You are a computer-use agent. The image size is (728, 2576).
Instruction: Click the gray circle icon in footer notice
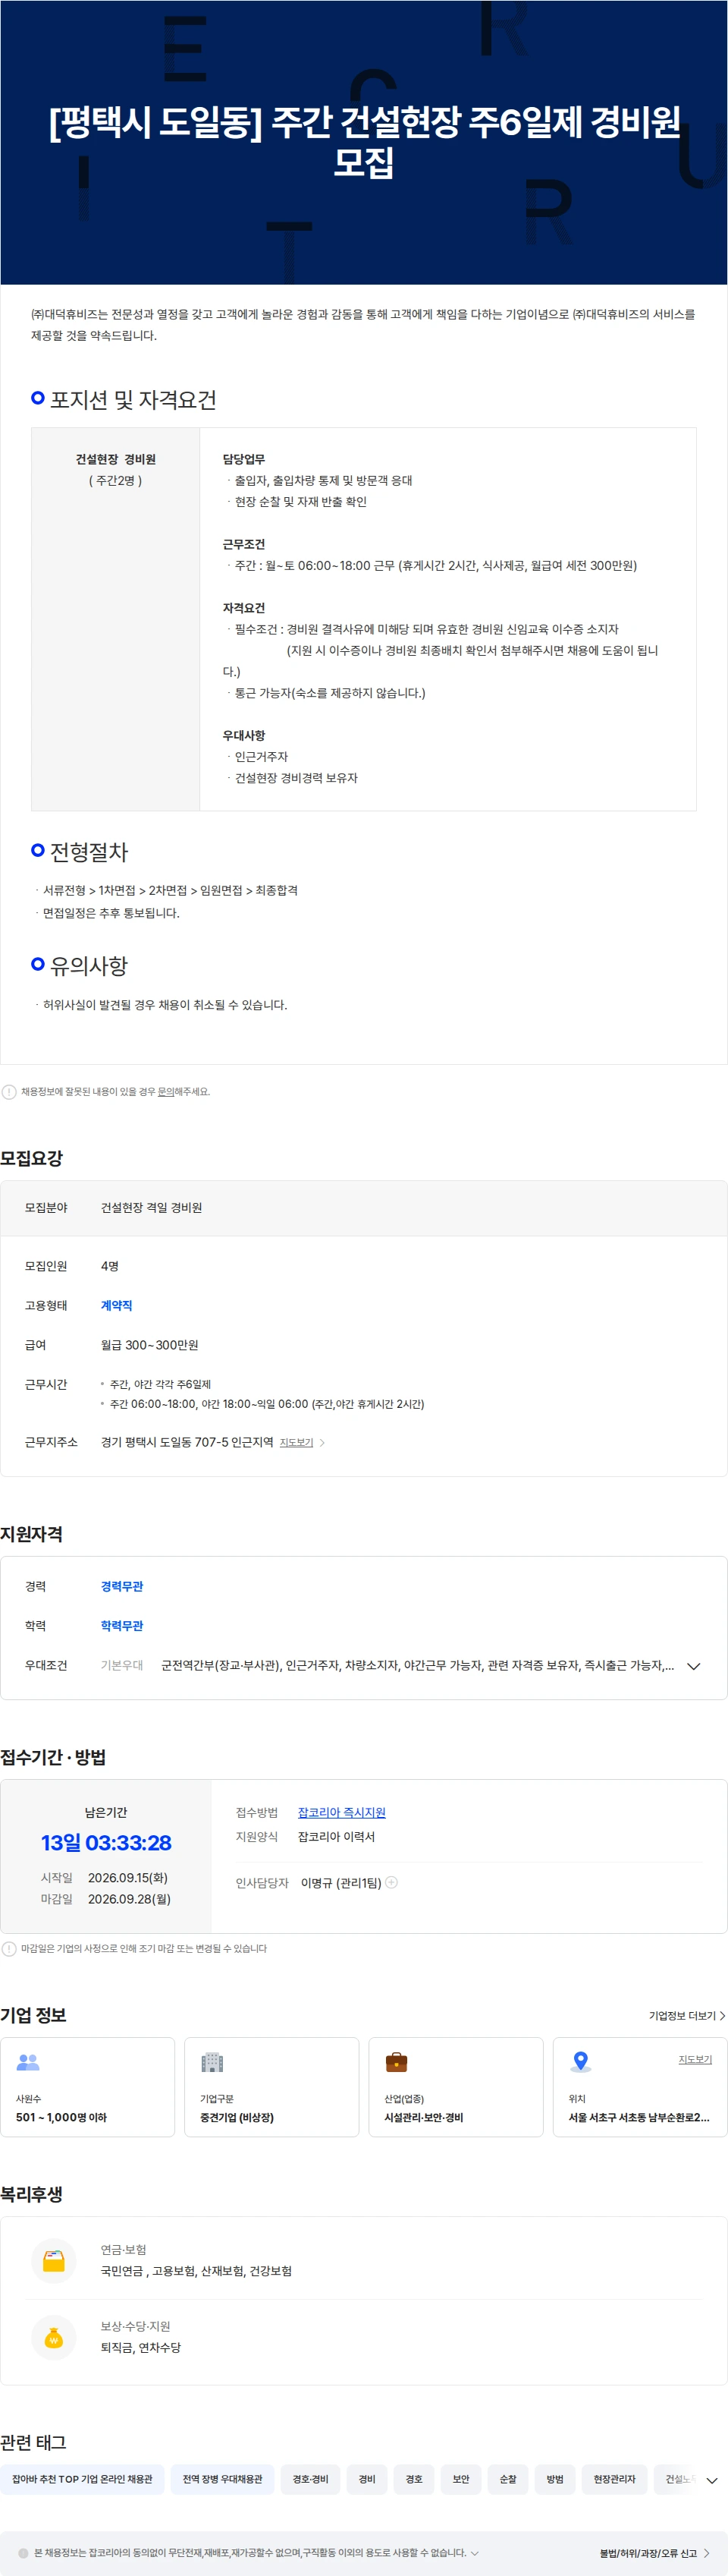[x=24, y=2553]
